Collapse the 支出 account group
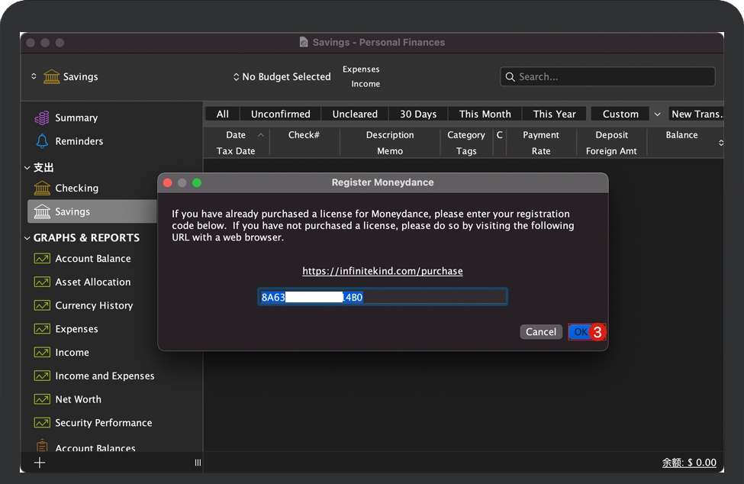This screenshot has height=484, width=744. tap(27, 168)
